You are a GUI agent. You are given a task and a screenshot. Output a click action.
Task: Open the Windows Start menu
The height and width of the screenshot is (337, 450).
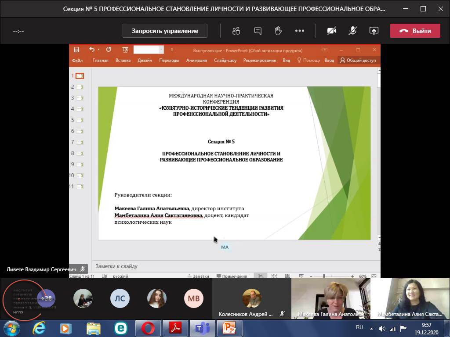pyautogui.click(x=11, y=328)
